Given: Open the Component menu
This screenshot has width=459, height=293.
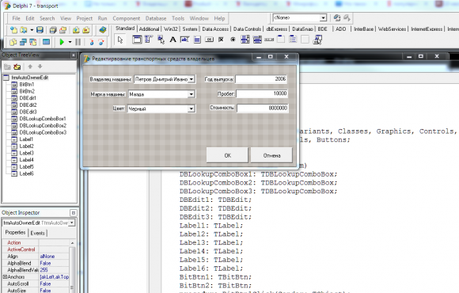Looking at the screenshot, I should 126,18.
